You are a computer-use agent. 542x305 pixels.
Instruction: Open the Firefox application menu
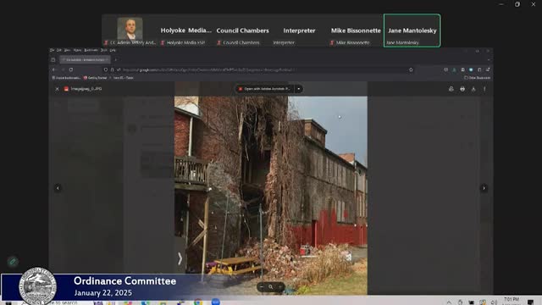488,69
